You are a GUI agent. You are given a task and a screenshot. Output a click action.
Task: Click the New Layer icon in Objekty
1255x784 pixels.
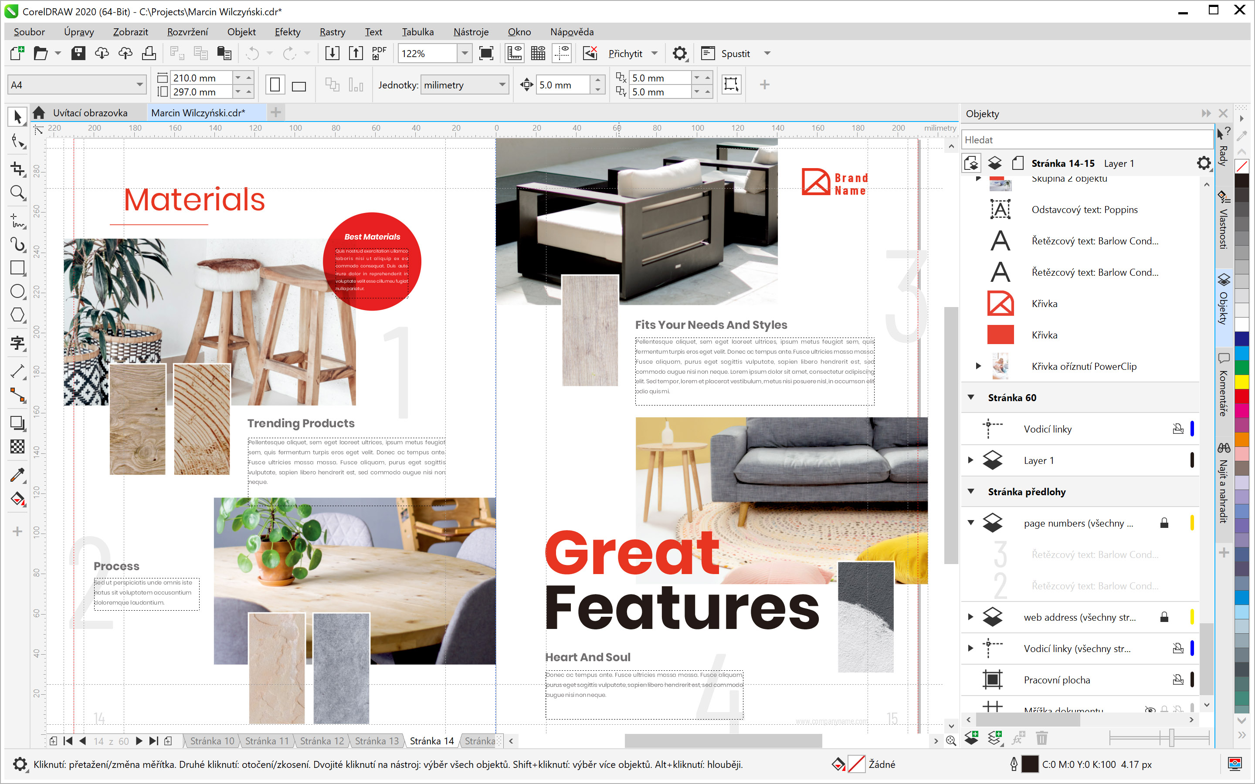pyautogui.click(x=972, y=737)
